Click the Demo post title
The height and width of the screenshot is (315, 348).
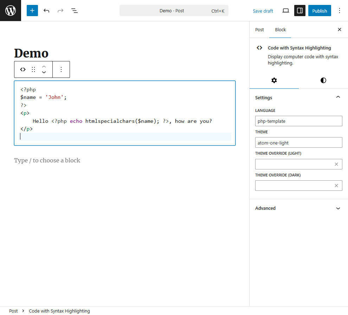(x=31, y=53)
